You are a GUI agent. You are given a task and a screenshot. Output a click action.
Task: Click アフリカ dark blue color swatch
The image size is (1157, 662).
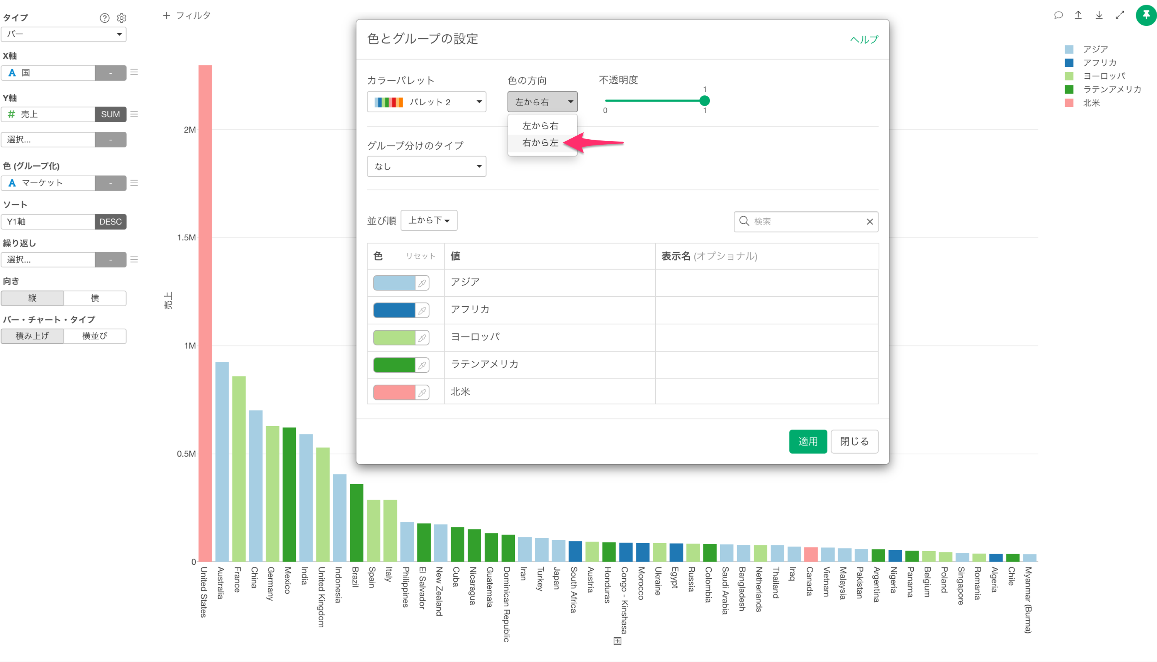pos(394,311)
